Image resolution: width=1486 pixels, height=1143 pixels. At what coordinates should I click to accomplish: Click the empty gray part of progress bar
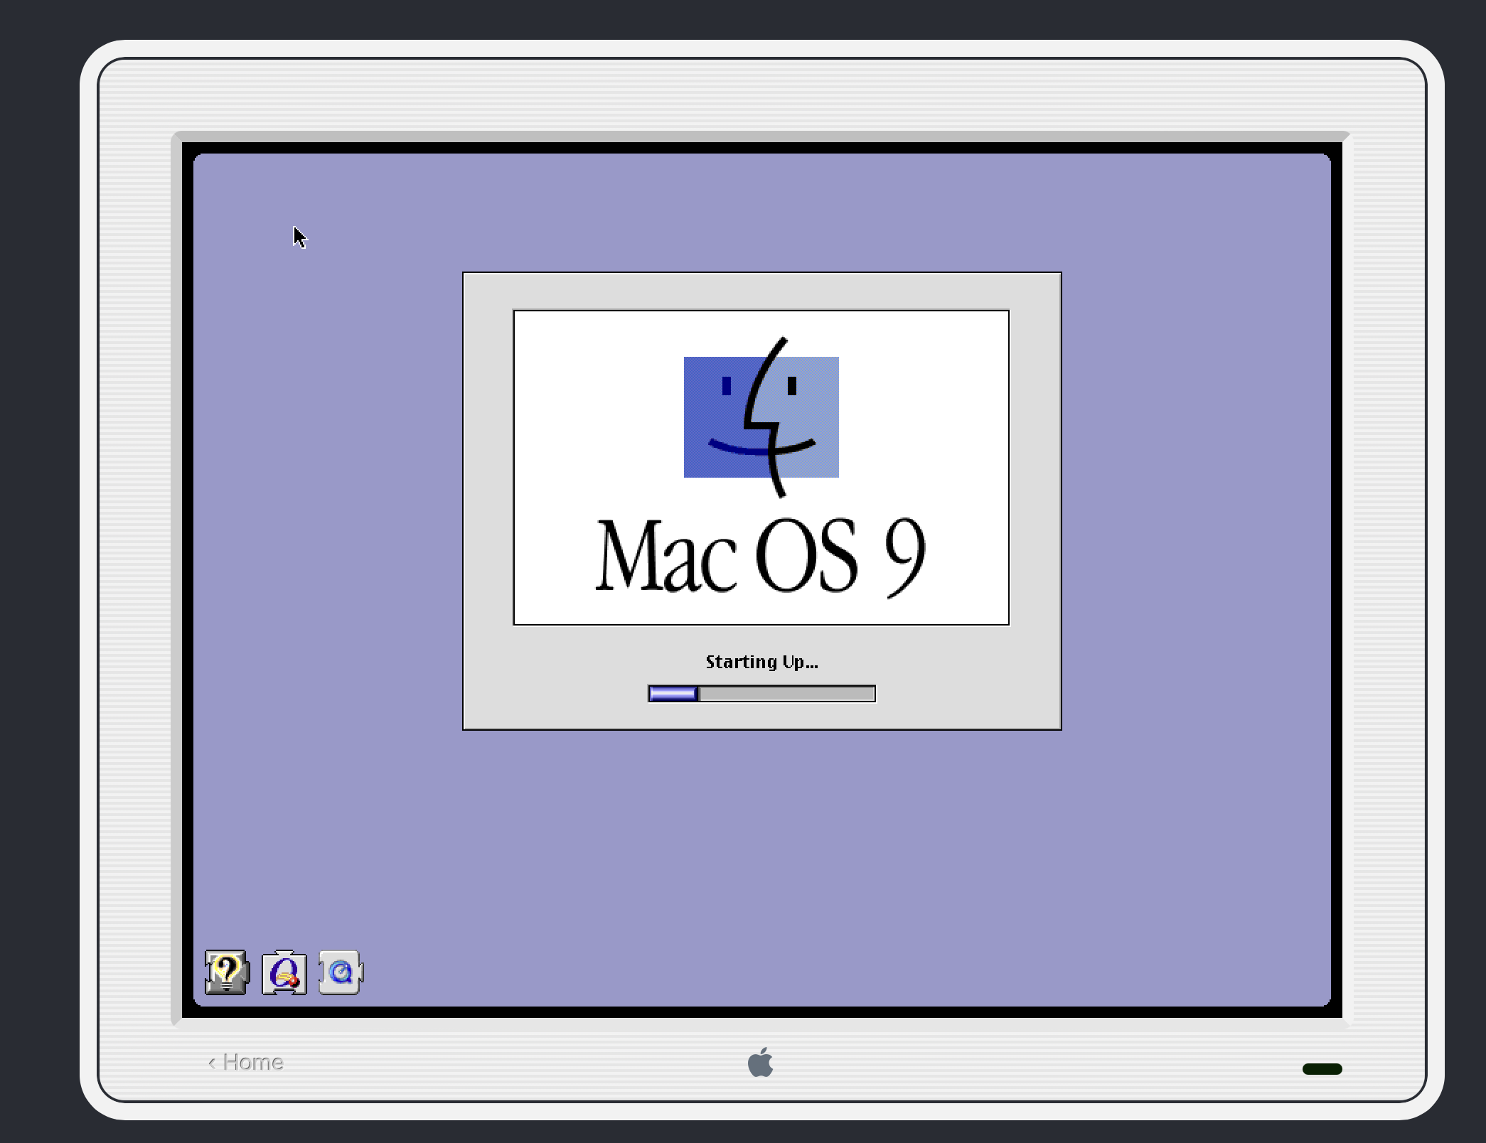[786, 694]
